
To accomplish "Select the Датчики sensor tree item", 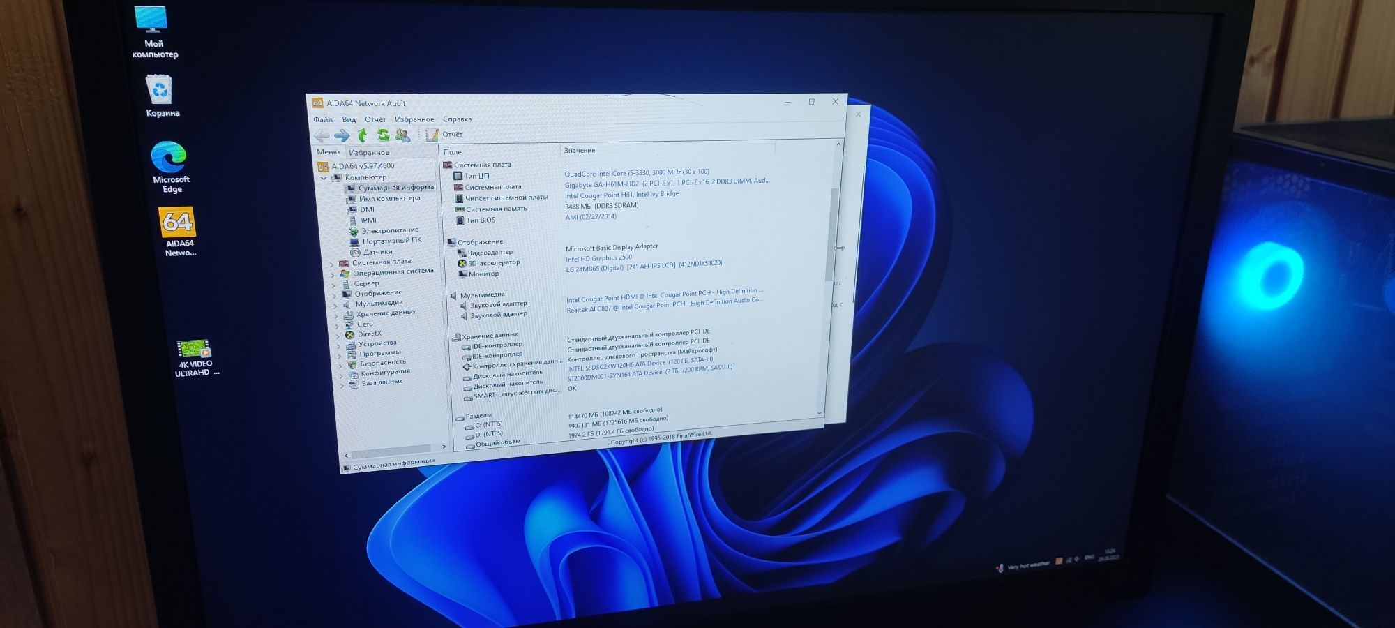I will [x=371, y=252].
